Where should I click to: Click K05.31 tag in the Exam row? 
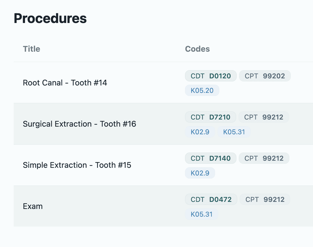coord(201,214)
